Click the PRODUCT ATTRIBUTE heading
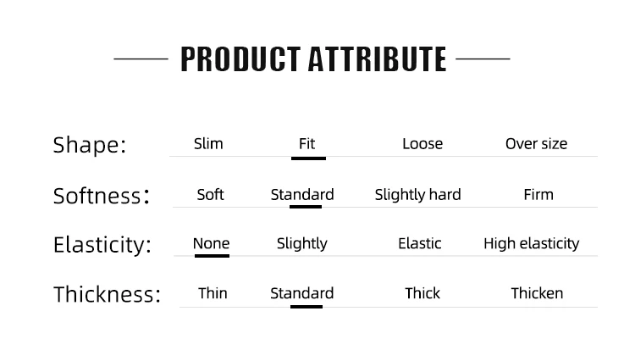635x339 pixels. click(313, 59)
